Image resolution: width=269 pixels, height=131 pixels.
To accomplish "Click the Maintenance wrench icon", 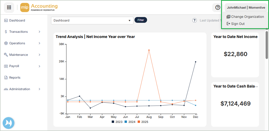I will click(x=6, y=55).
